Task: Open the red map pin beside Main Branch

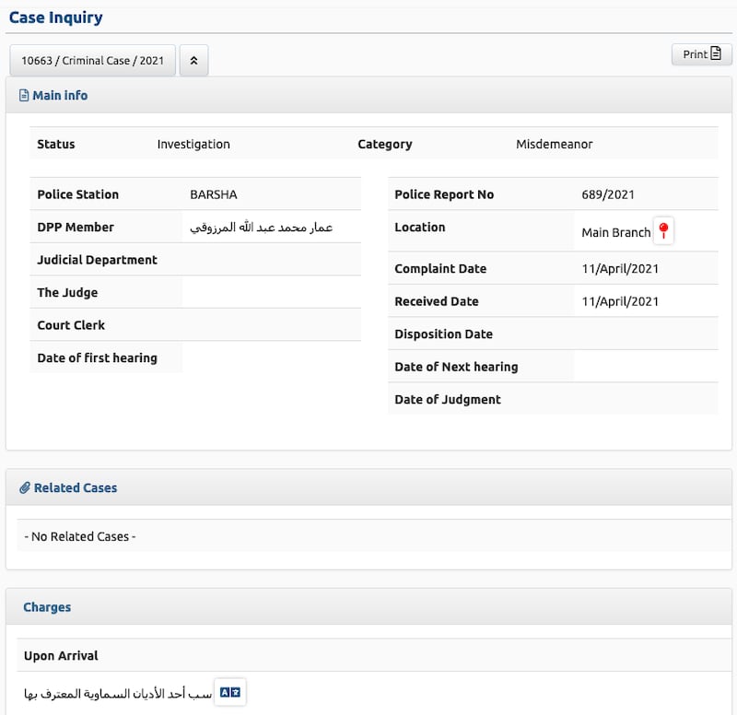Action: [663, 231]
